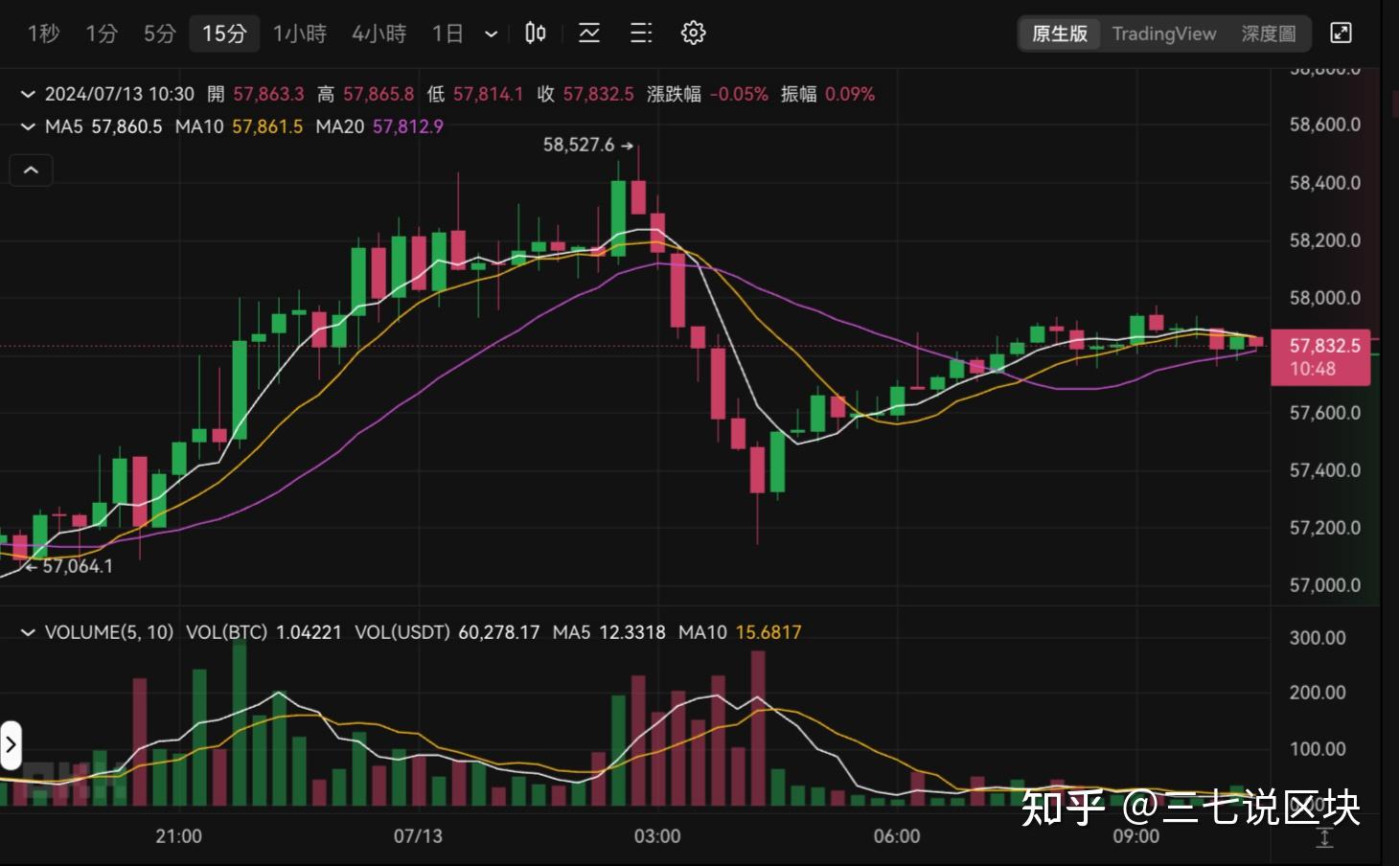
Task: Switch to the 1小時 timeframe
Action: pyautogui.click(x=299, y=34)
